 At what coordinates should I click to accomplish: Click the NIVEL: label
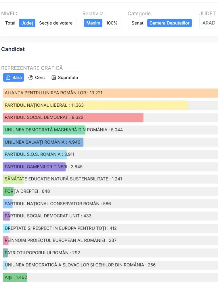tap(9, 14)
